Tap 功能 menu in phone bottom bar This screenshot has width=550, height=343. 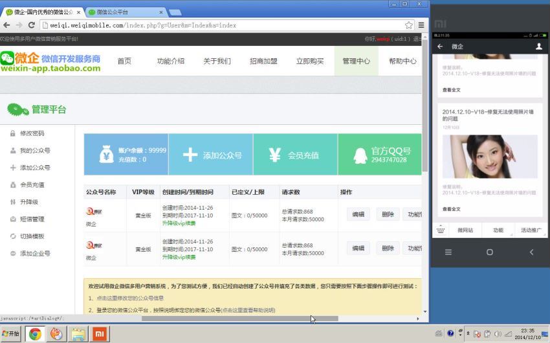click(498, 230)
